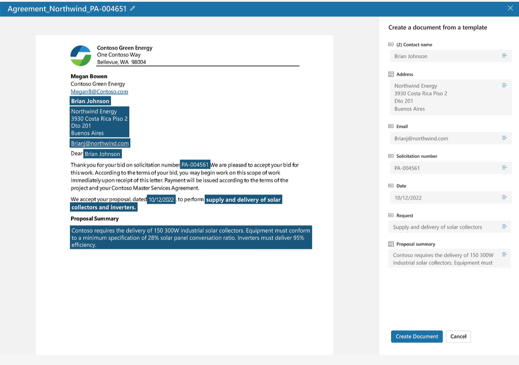Click the field type icon beside Proposal summary
This screenshot has height=365, width=519.
click(391, 244)
